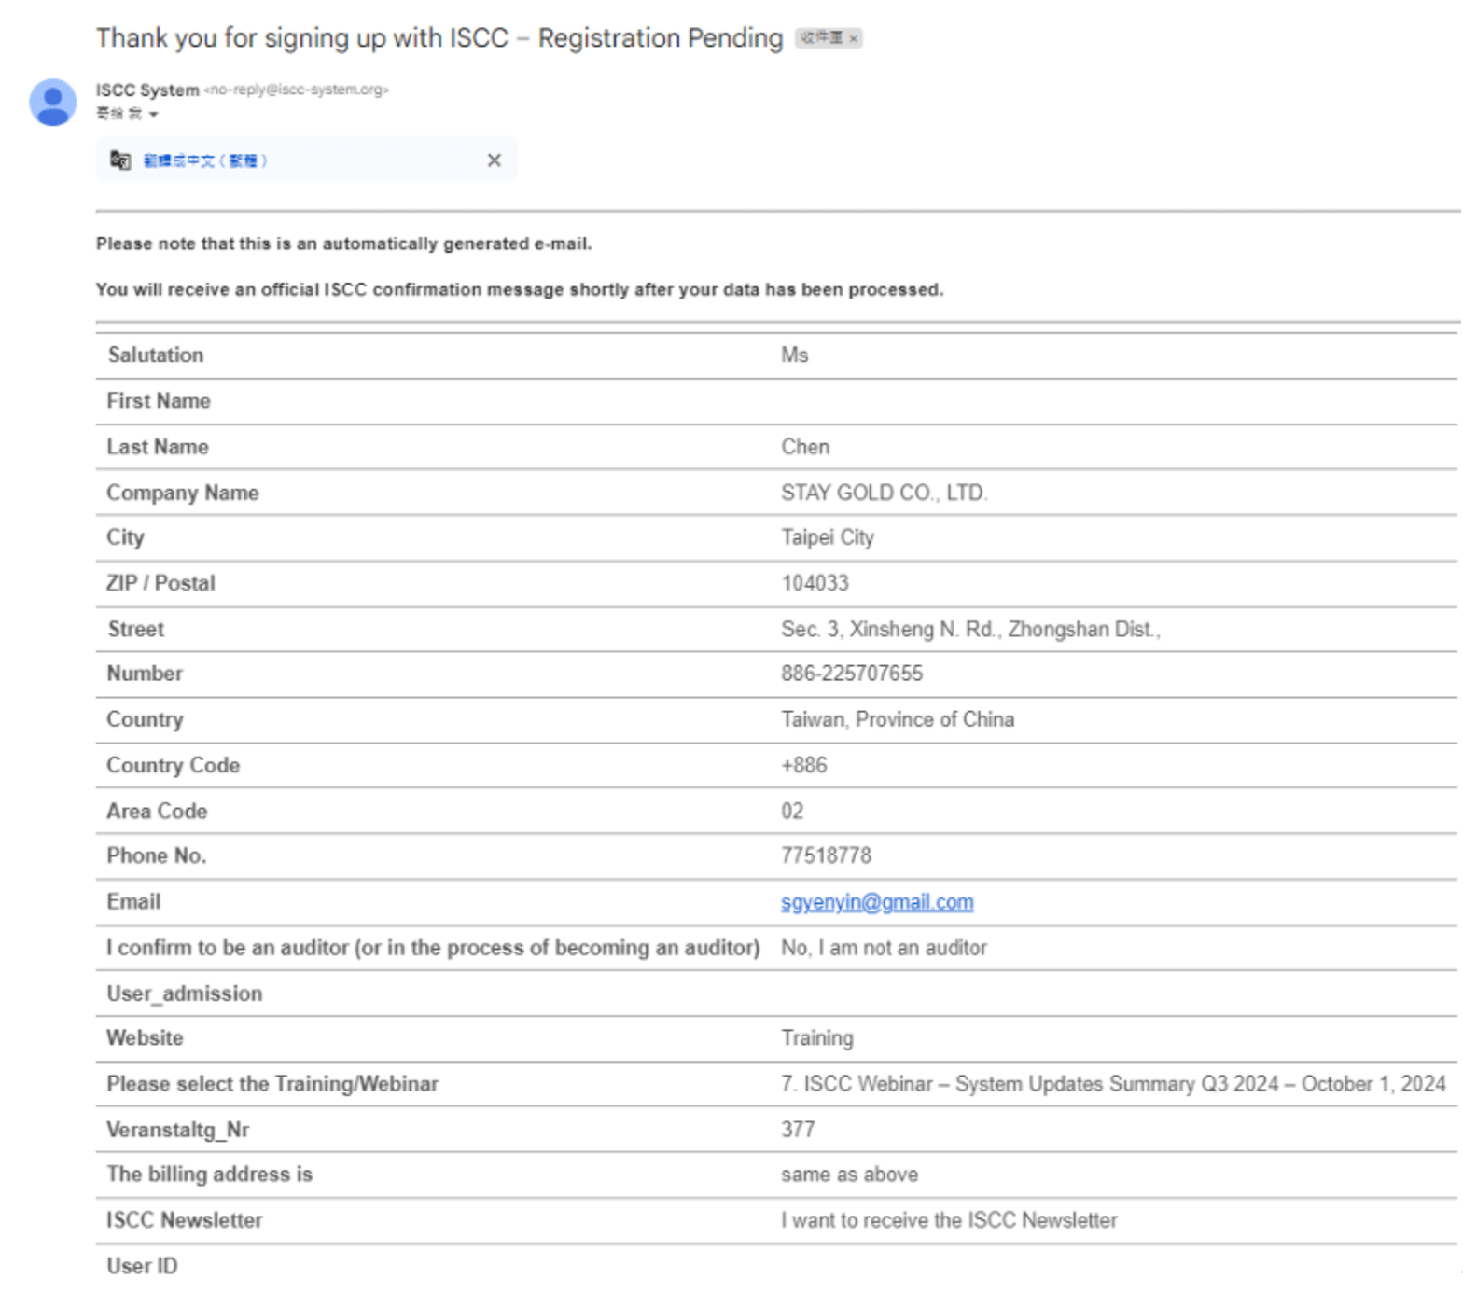Select phone number 77518778
The height and width of the screenshot is (1293, 1463).
[827, 855]
